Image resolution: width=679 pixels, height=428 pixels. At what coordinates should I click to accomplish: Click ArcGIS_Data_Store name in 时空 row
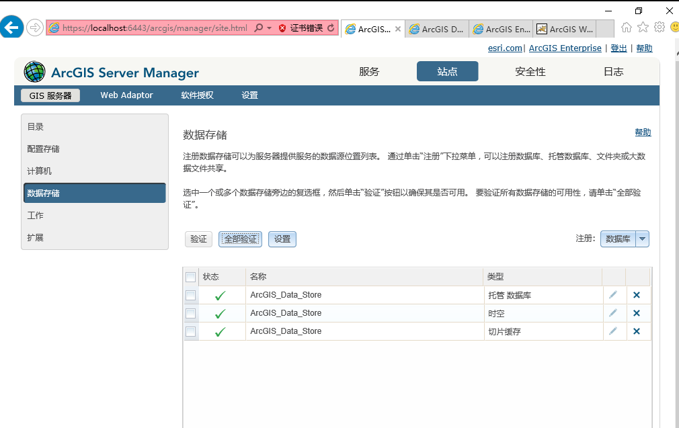coord(286,313)
